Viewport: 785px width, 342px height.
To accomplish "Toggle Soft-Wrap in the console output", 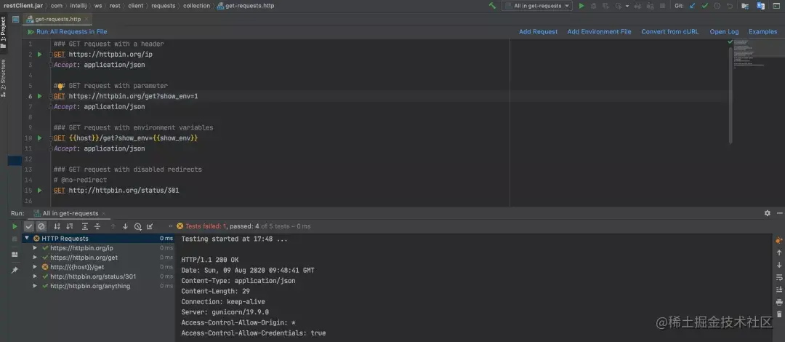I will [x=779, y=277].
